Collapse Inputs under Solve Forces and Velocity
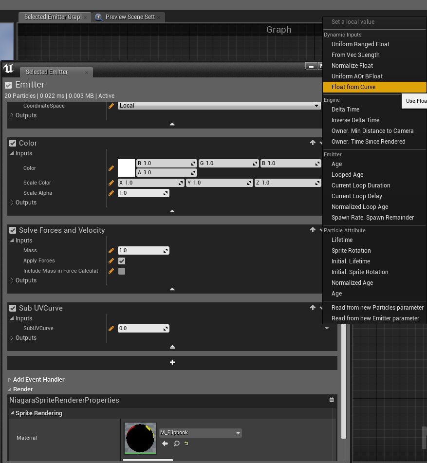This screenshot has height=463, width=427. [12, 241]
